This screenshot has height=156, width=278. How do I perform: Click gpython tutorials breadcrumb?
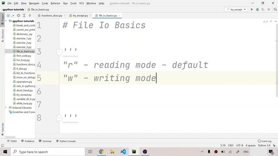pyautogui.click(x=13, y=10)
